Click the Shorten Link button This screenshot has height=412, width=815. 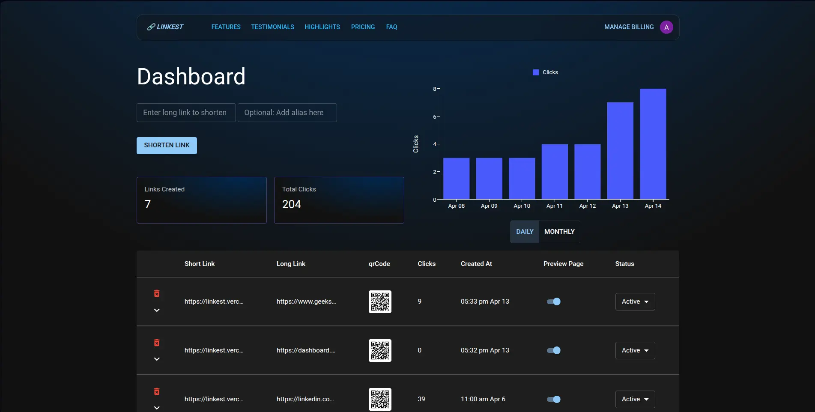tap(167, 145)
